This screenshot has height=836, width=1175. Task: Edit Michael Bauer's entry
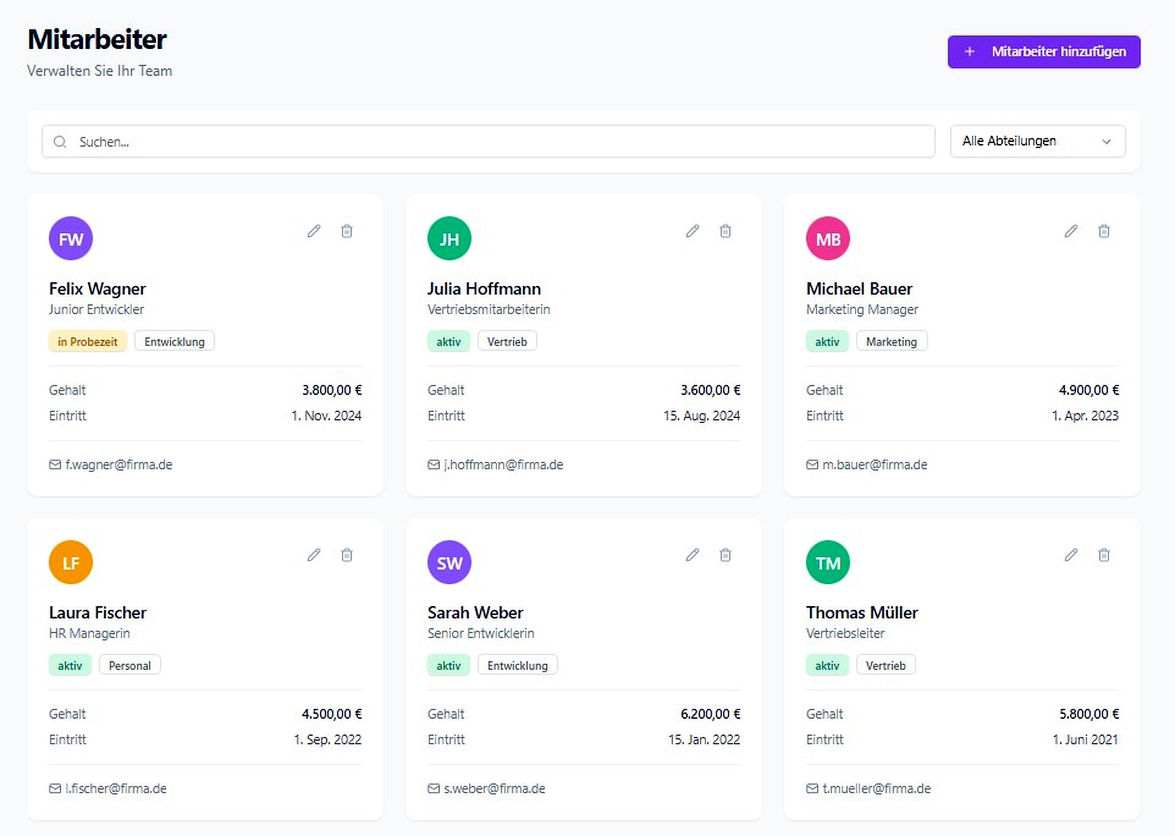pos(1071,231)
